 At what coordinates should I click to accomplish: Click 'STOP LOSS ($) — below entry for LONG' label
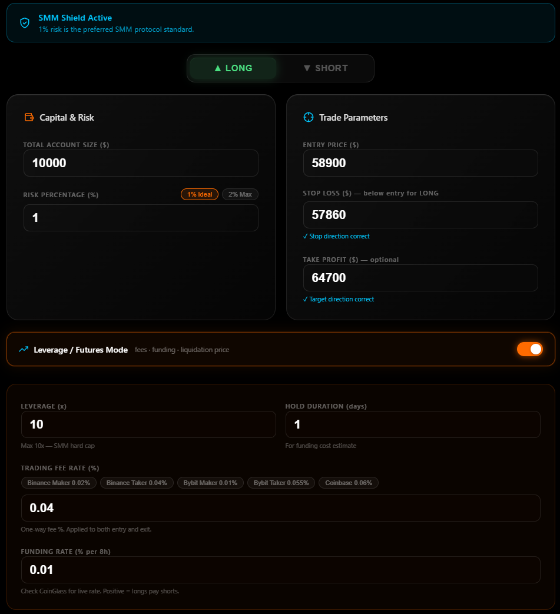[x=370, y=193]
